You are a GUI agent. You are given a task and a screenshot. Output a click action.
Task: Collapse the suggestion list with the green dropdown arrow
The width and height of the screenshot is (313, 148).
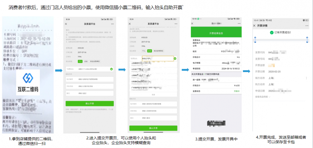pyautogui.click(x=175, y=58)
